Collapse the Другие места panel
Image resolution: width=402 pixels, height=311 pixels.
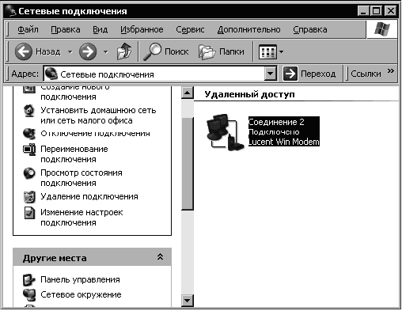[x=160, y=257]
